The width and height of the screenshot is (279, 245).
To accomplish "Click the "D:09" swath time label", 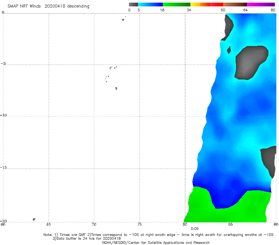I will (x=195, y=229).
